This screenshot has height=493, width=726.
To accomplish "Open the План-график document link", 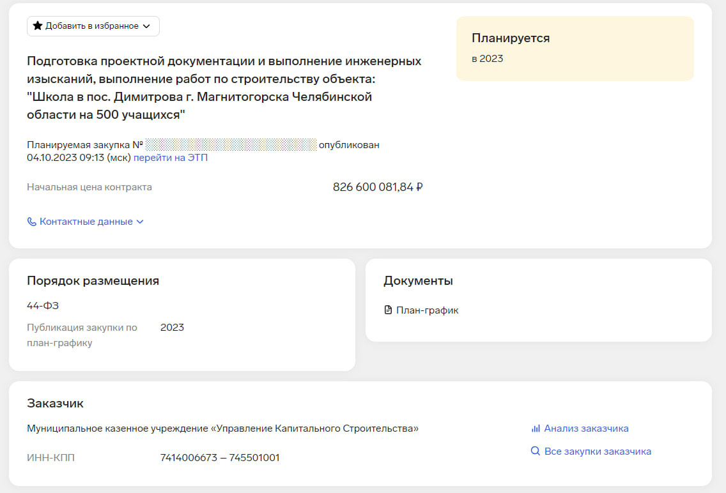I will point(427,310).
